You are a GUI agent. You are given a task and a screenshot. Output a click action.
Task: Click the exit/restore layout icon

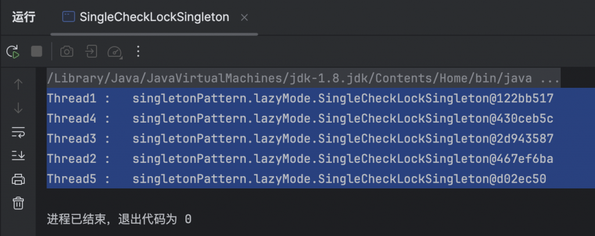click(x=91, y=51)
